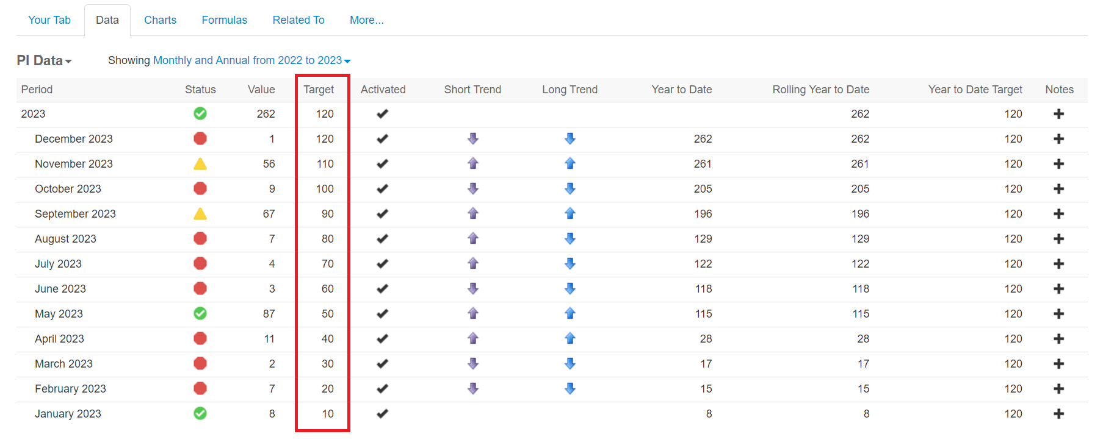1103x448 pixels.
Task: Go to Your Tab
Action: (49, 20)
